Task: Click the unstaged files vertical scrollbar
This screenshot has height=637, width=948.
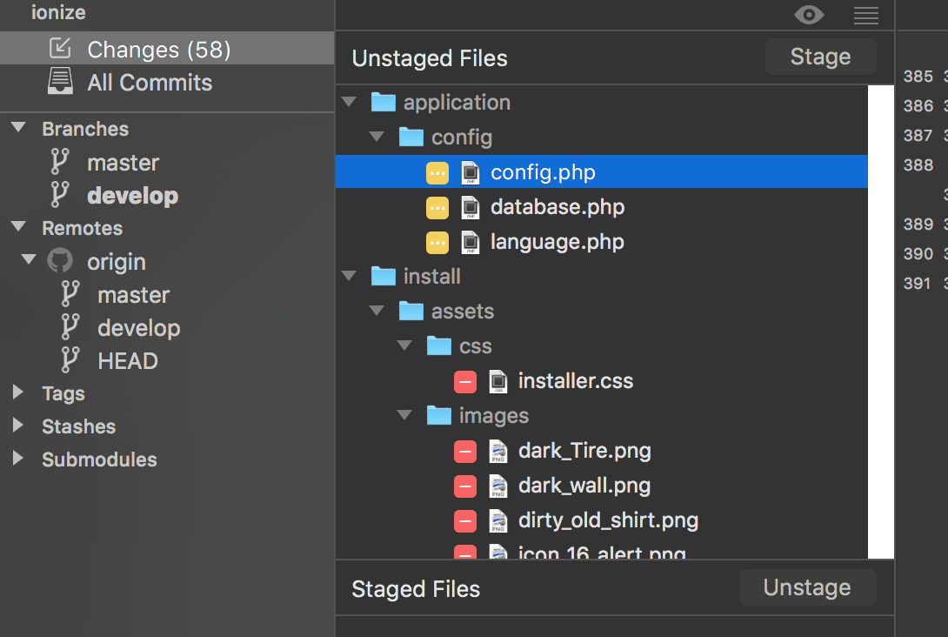Action: pos(881,322)
